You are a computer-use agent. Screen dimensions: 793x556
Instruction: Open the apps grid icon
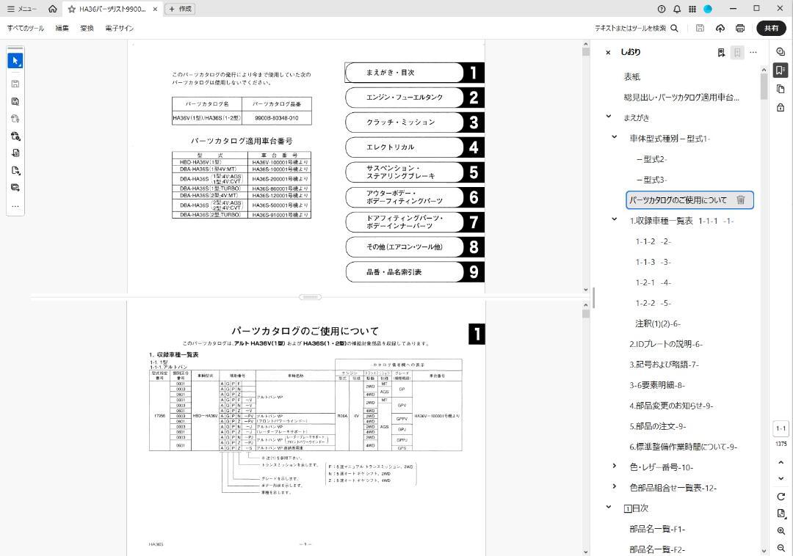coord(692,9)
